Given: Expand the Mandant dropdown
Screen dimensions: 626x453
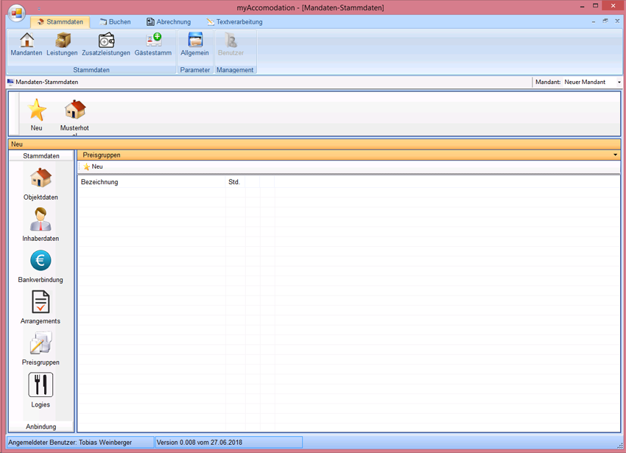Looking at the screenshot, I should coord(619,82).
